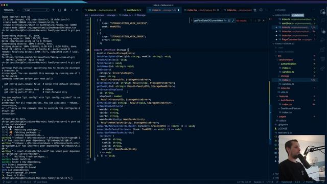The image size is (327, 184).
Task: Open Extensions view in activity bar
Action: click(323, 50)
